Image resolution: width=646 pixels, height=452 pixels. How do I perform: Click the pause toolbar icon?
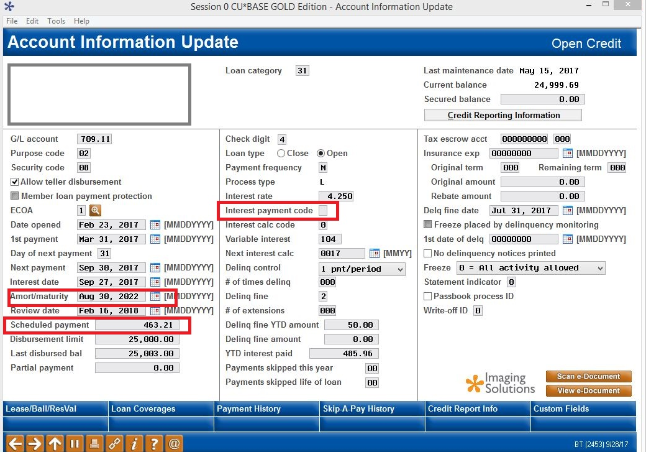(x=74, y=444)
